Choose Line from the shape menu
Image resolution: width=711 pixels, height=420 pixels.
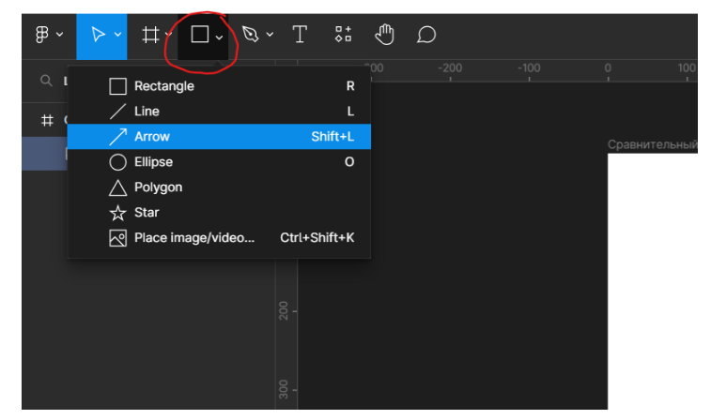[x=147, y=112]
